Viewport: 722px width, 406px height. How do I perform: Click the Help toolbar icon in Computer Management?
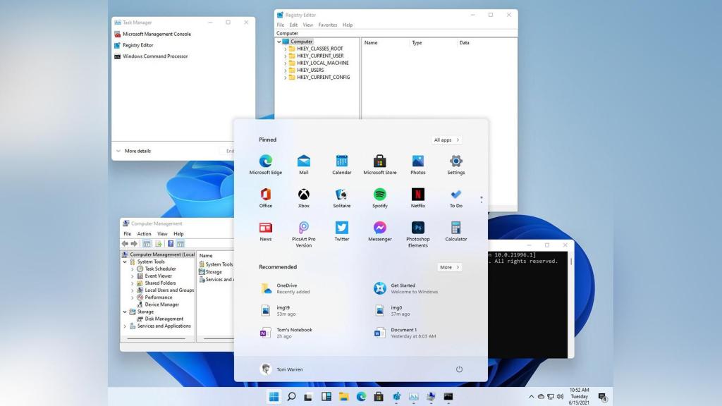coord(171,243)
